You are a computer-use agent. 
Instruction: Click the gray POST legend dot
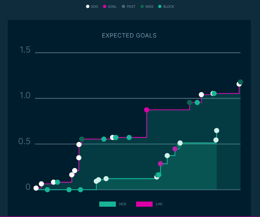pyautogui.click(x=124, y=7)
